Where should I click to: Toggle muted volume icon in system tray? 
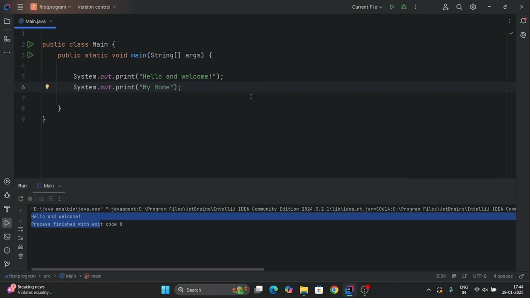click(485, 290)
